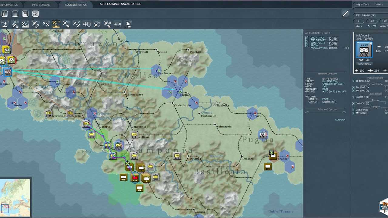Open the first info icon under Information tab
The image size is (388, 218).
tap(5, 14)
